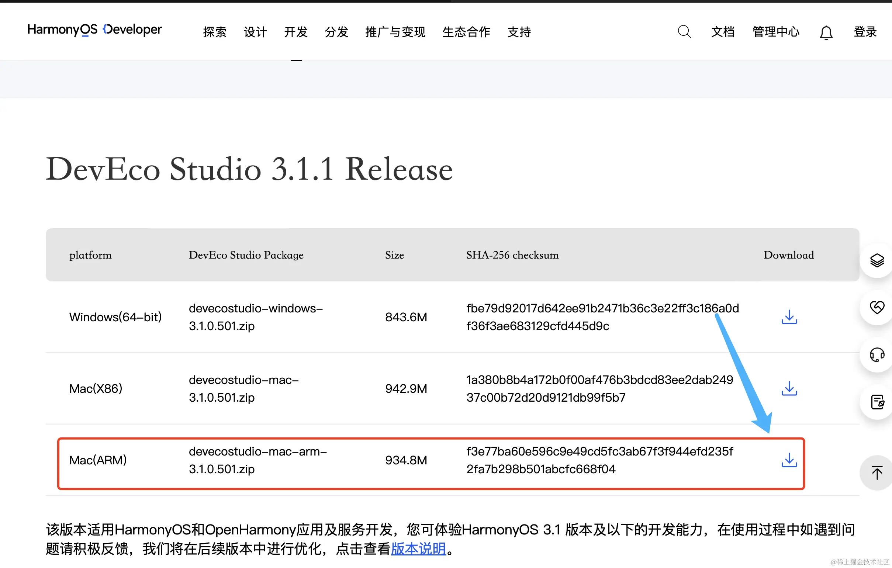Open the 推广与变现 navigation menu
The height and width of the screenshot is (568, 892).
[x=395, y=32]
